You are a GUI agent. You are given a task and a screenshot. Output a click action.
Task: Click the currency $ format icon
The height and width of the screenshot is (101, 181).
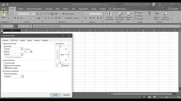[x=85, y=18]
